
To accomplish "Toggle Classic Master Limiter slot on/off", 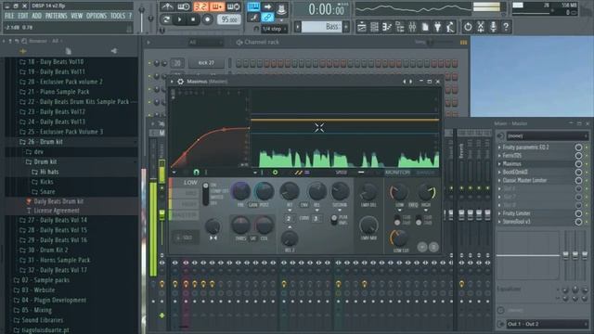I will [x=578, y=180].
